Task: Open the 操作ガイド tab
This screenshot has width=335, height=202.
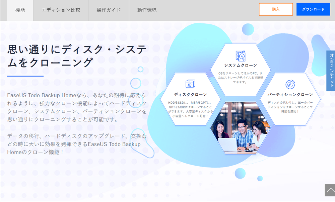Action: [109, 10]
